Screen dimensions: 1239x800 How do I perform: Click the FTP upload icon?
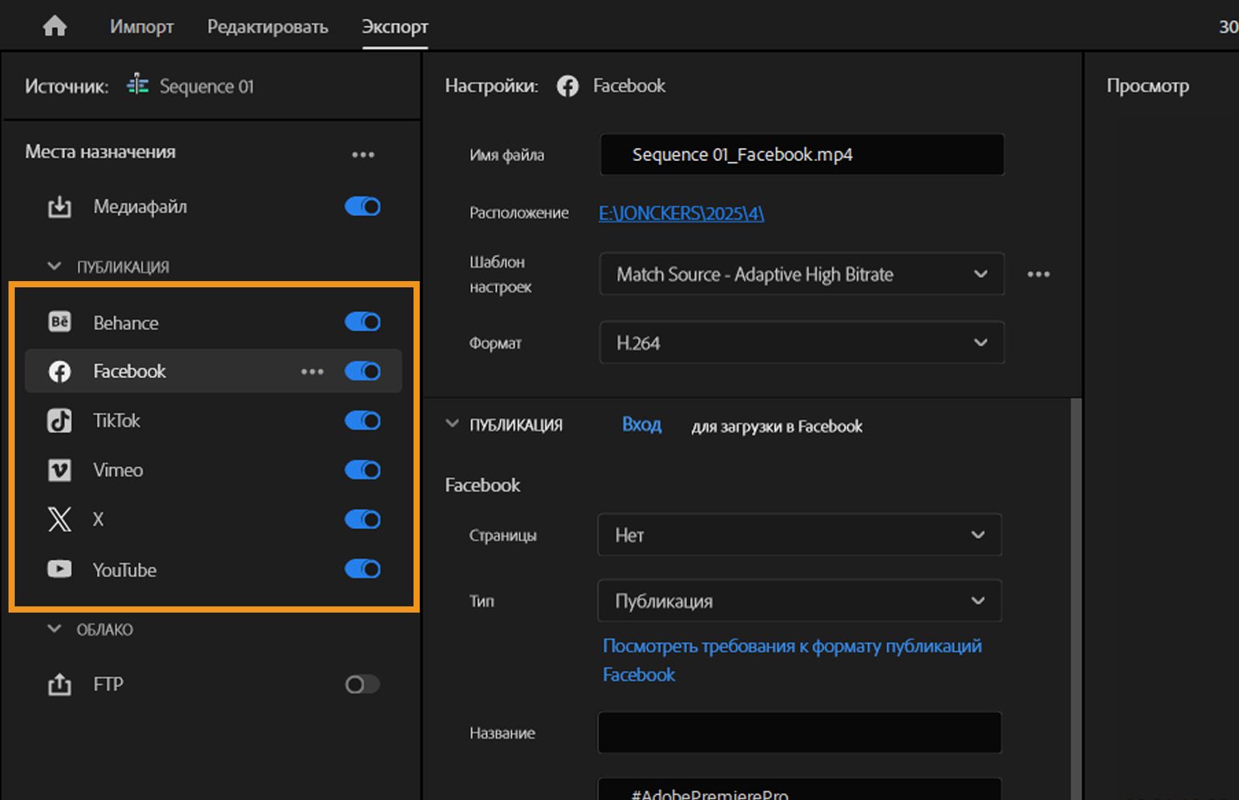coord(59,684)
